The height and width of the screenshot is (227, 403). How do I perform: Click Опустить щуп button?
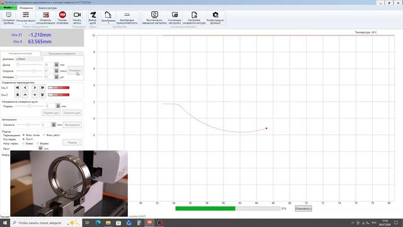click(72, 113)
